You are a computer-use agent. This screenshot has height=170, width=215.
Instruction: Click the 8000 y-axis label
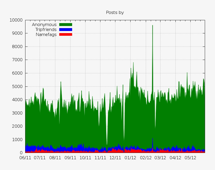coord(17,47)
